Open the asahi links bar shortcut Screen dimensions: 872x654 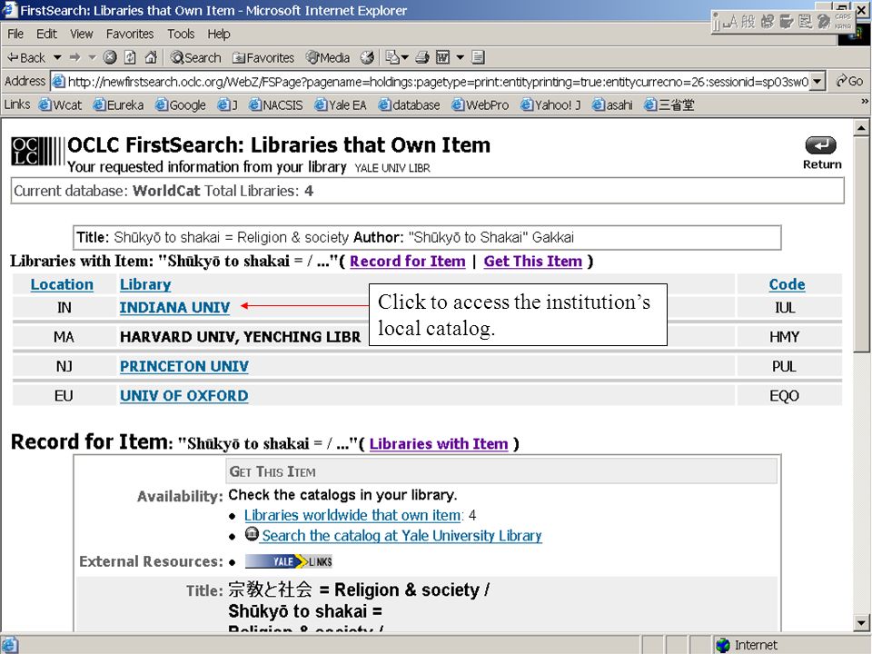(x=612, y=105)
